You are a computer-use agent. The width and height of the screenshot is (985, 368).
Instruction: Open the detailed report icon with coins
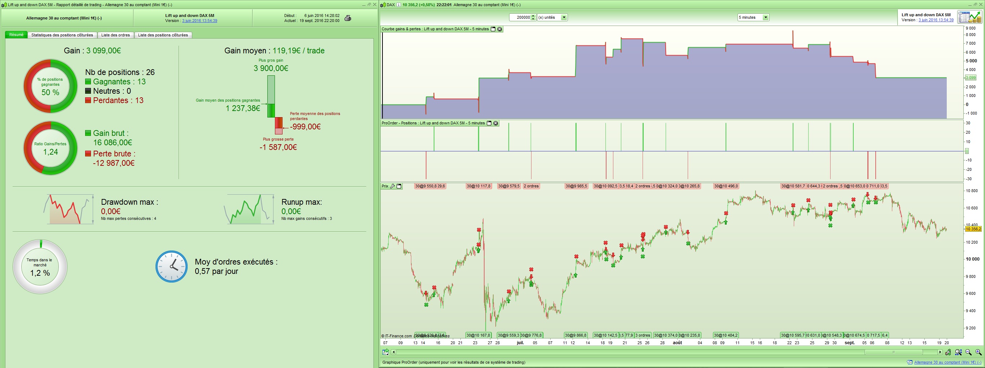click(969, 17)
